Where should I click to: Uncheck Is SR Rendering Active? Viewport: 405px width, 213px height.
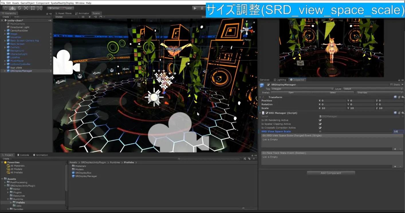(320, 120)
